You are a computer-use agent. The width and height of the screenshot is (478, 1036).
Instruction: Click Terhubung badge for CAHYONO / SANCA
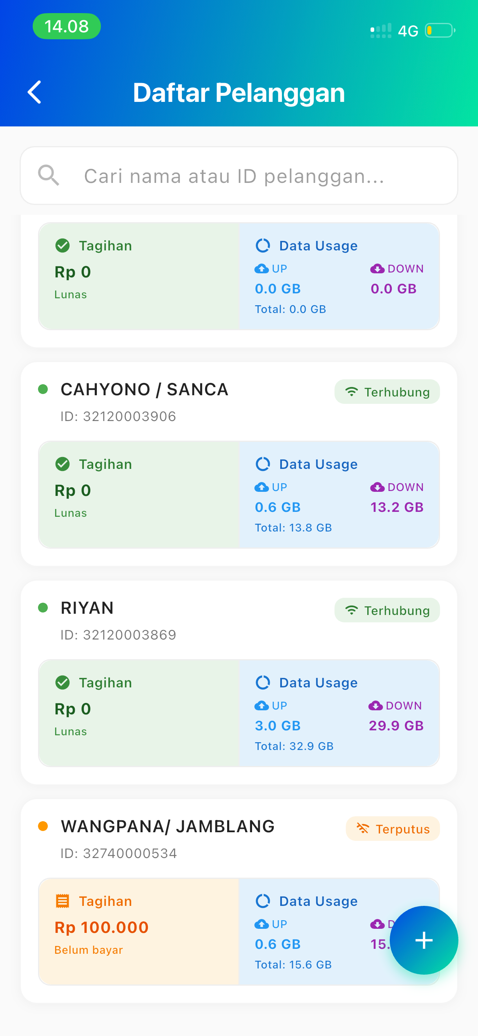tap(387, 392)
